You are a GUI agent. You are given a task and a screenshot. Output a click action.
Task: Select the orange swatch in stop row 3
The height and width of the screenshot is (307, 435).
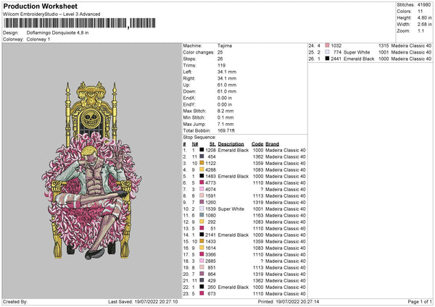coord(202,163)
